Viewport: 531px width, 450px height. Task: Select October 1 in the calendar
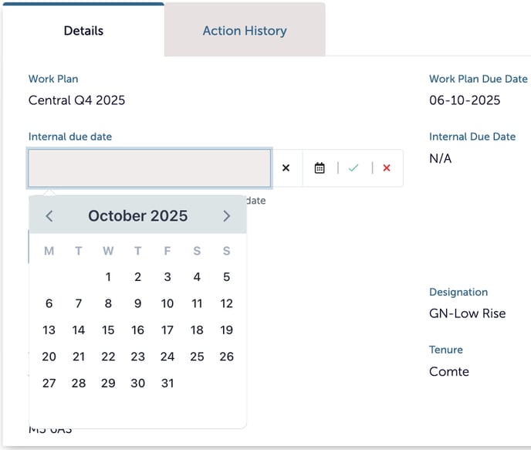click(108, 277)
